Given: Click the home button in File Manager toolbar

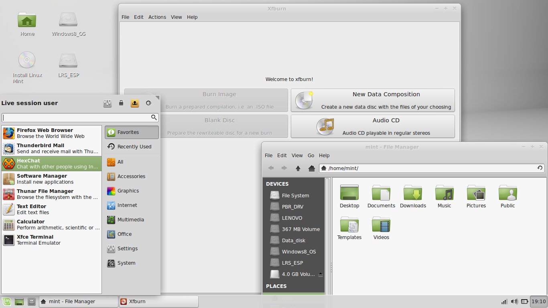Looking at the screenshot, I should [x=311, y=168].
